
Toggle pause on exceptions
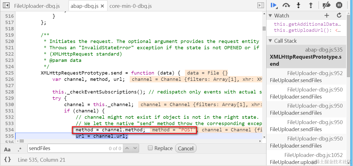[339, 5]
